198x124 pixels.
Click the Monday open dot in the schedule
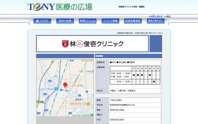coord(134,75)
